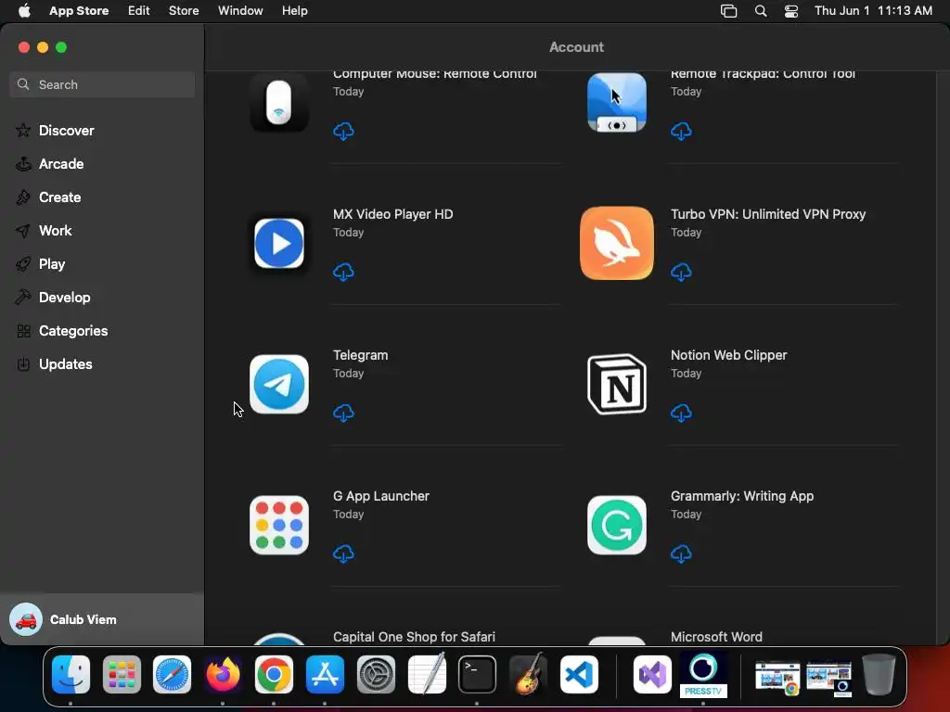Viewport: 950px width, 712px height.
Task: Click the App Store Dock icon
Action: coord(325,675)
